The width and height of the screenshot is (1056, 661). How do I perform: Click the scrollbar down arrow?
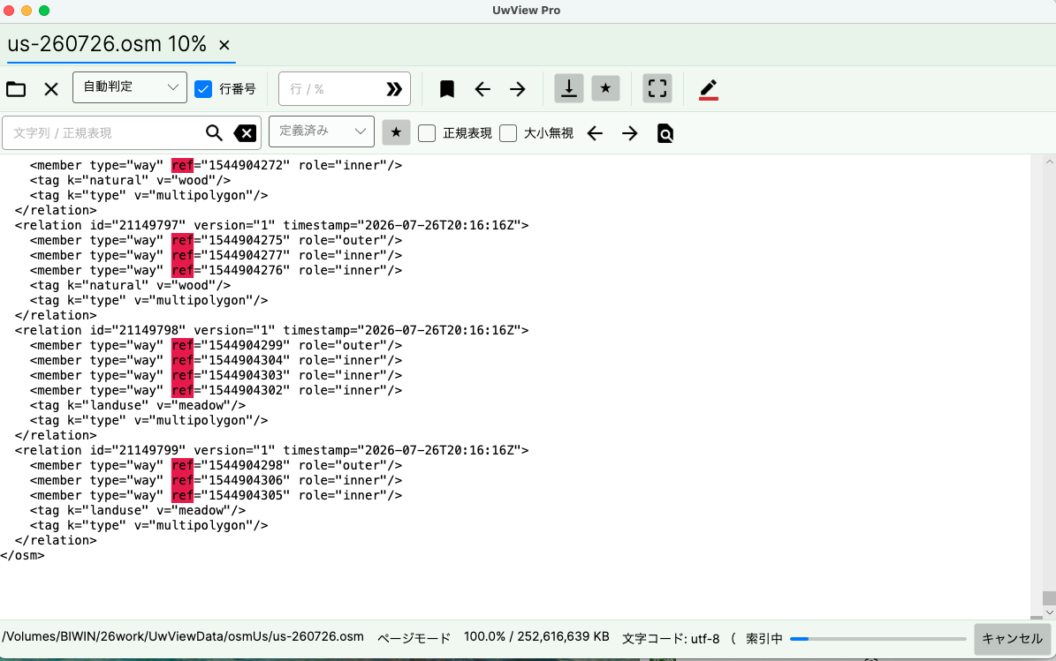tap(1049, 612)
